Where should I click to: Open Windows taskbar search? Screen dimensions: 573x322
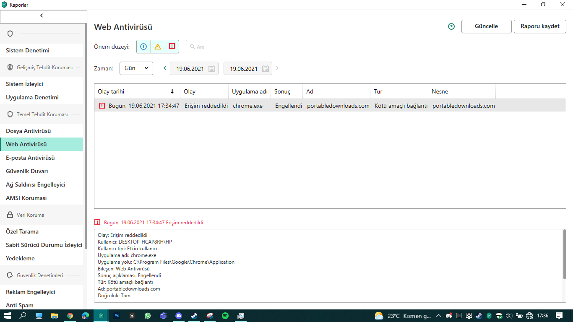pos(23,316)
